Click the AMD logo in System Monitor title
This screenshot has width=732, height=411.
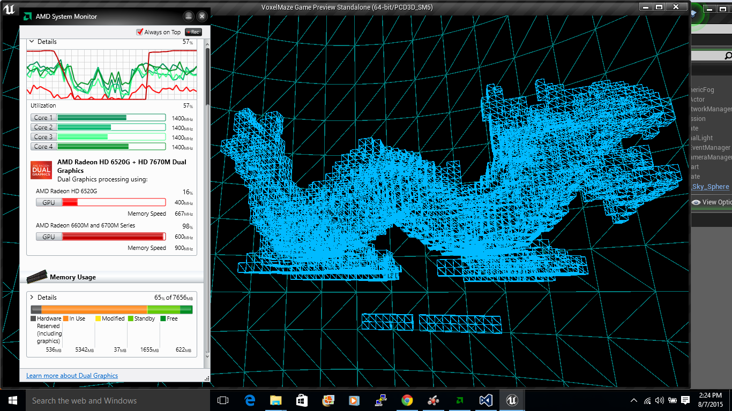click(27, 17)
